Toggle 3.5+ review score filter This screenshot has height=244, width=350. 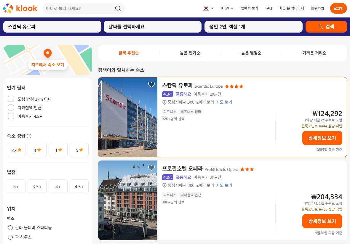point(37,187)
